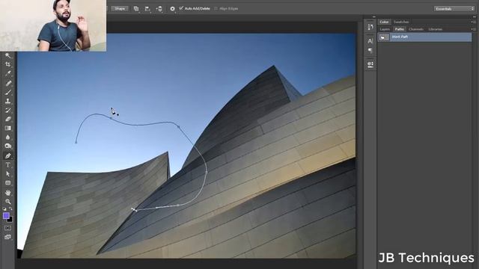The image size is (479, 269).
Task: Select the Hand tool
Action: [x=8, y=193]
